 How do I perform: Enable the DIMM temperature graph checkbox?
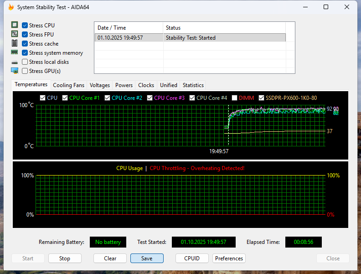point(234,98)
